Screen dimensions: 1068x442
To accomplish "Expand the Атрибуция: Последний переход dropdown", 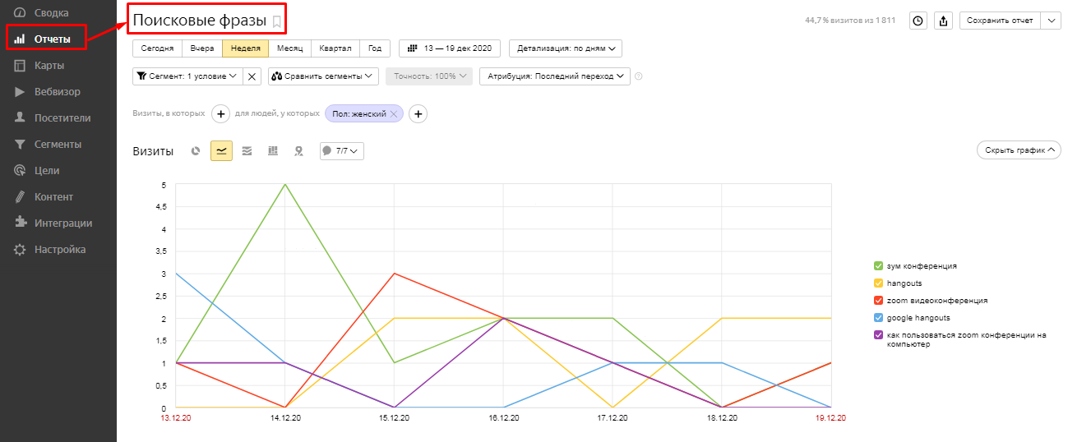I will click(x=554, y=76).
